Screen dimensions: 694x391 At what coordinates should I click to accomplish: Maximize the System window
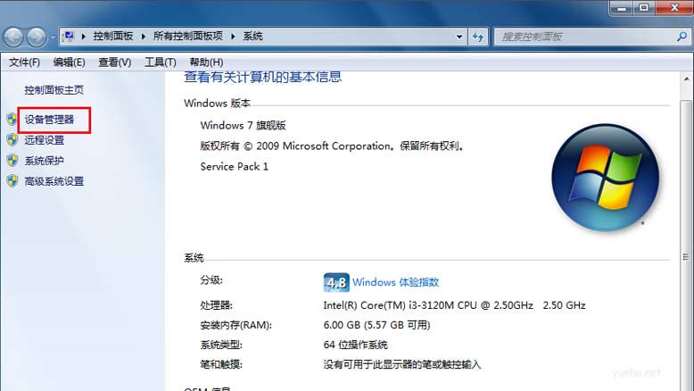(x=644, y=7)
